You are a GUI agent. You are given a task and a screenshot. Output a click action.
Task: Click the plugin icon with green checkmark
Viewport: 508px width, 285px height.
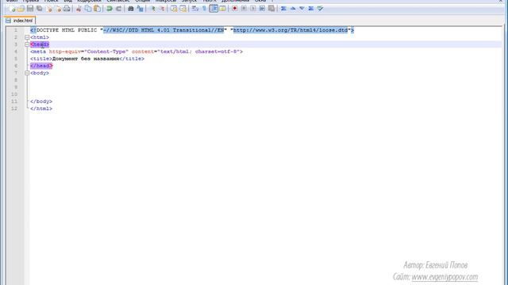pyautogui.click(x=320, y=9)
